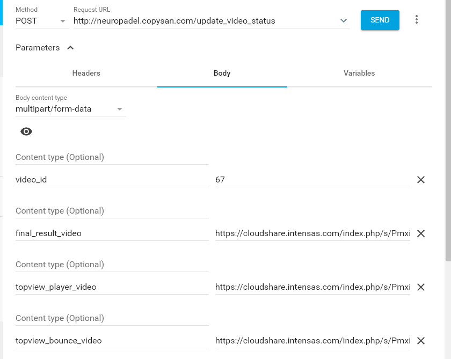Open the multipart/form-data content type dropdown
Image resolution: width=451 pixels, height=359 pixels.
point(70,109)
